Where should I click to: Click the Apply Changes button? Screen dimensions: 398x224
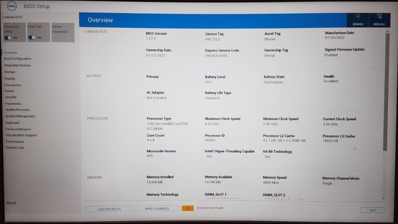[x=157, y=208]
